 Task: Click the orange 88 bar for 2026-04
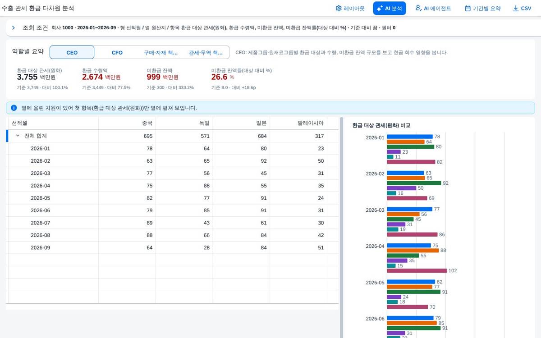pos(413,251)
